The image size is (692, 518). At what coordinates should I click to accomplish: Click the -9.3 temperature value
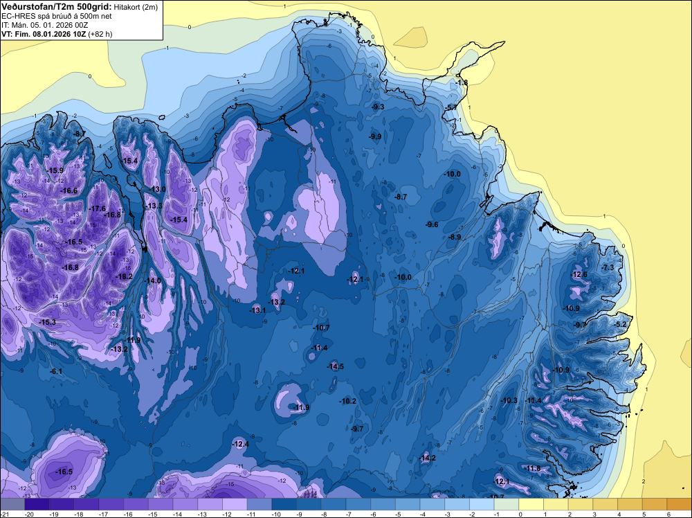point(377,107)
